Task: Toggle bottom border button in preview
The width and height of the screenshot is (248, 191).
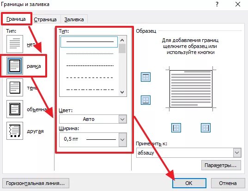Action: tap(145, 100)
